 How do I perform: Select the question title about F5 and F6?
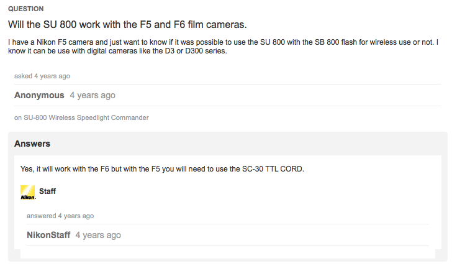127,24
